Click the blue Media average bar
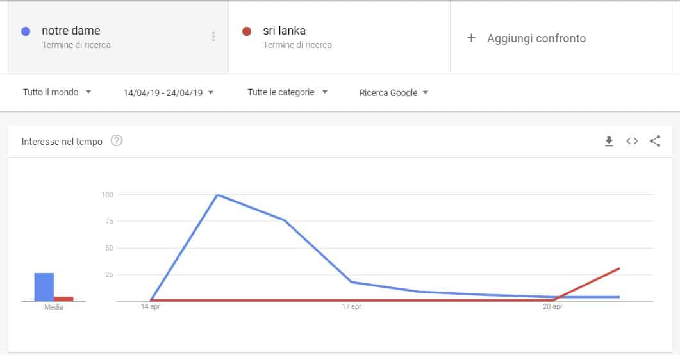 coord(44,287)
